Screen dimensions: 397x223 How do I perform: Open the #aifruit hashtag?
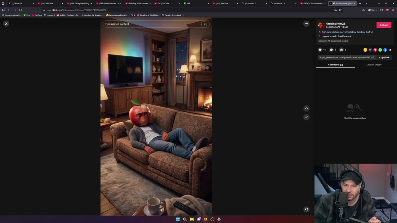(369, 32)
